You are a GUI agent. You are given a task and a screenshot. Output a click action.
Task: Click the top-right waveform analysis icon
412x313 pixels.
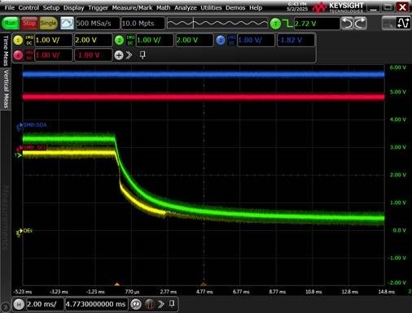pos(403,24)
